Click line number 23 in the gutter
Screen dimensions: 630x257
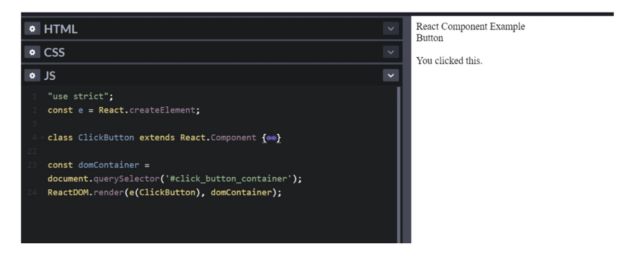[32, 165]
